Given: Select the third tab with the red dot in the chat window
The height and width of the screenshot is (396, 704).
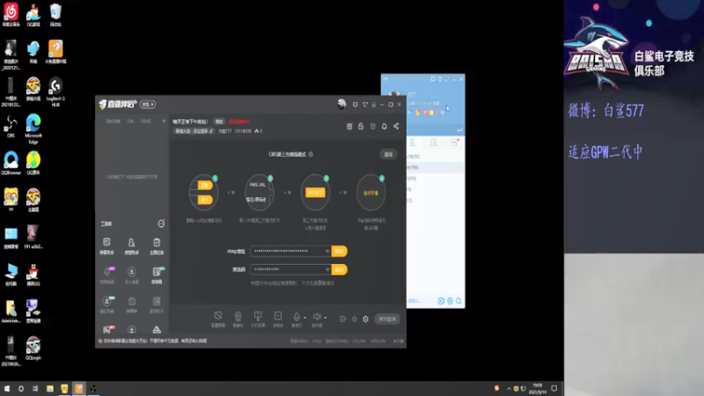Looking at the screenshot, I should pos(454,143).
